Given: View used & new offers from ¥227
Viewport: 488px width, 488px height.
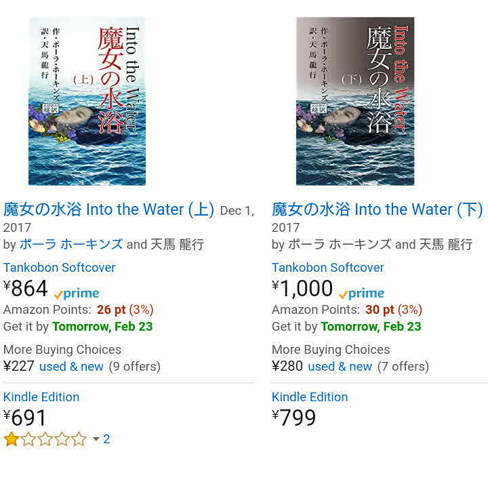Looking at the screenshot, I should tap(71, 367).
